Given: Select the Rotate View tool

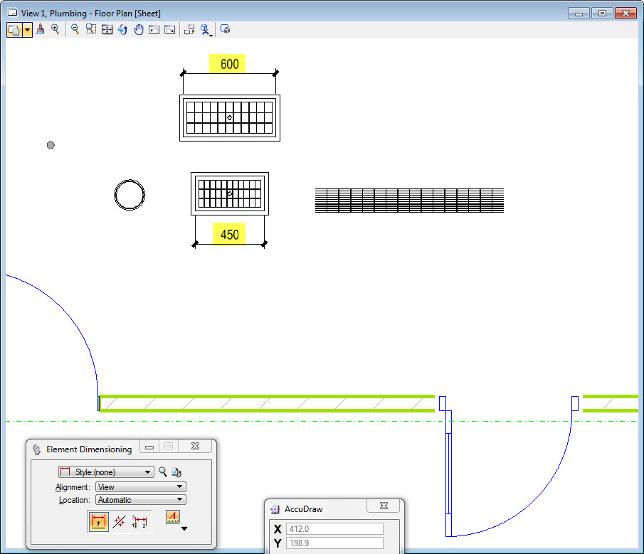Looking at the screenshot, I should [122, 29].
